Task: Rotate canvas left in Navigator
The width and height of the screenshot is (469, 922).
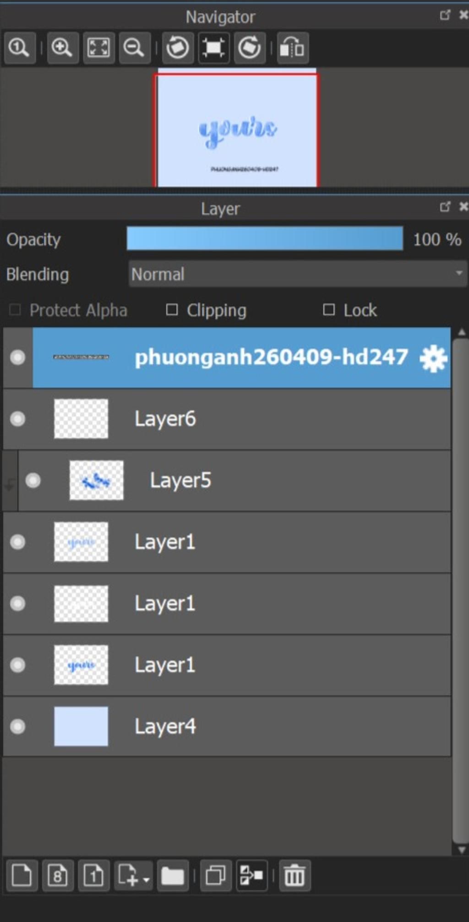Action: [178, 48]
